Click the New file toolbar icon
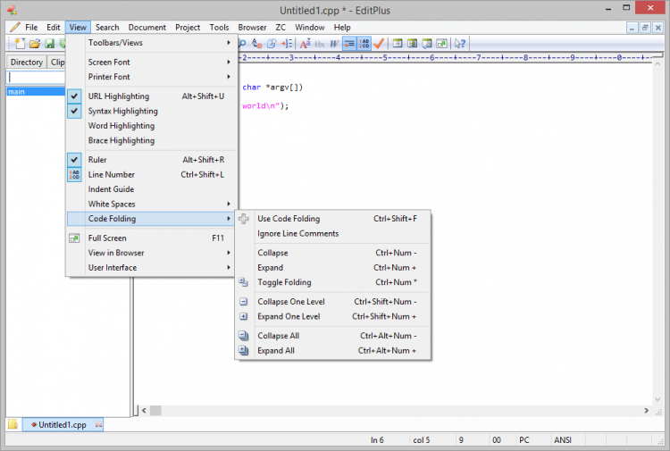 [19, 43]
